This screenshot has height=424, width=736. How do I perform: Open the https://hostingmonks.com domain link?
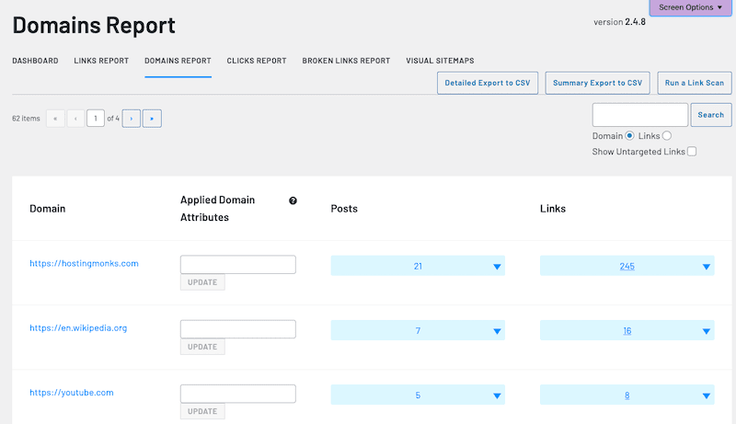click(84, 264)
